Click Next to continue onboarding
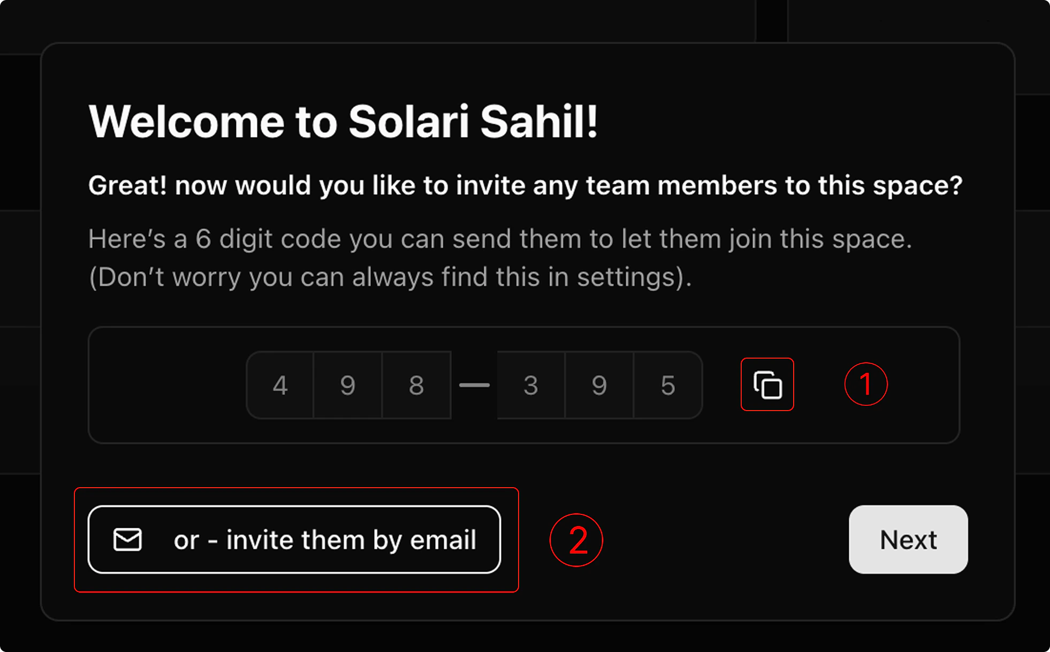 tap(908, 540)
